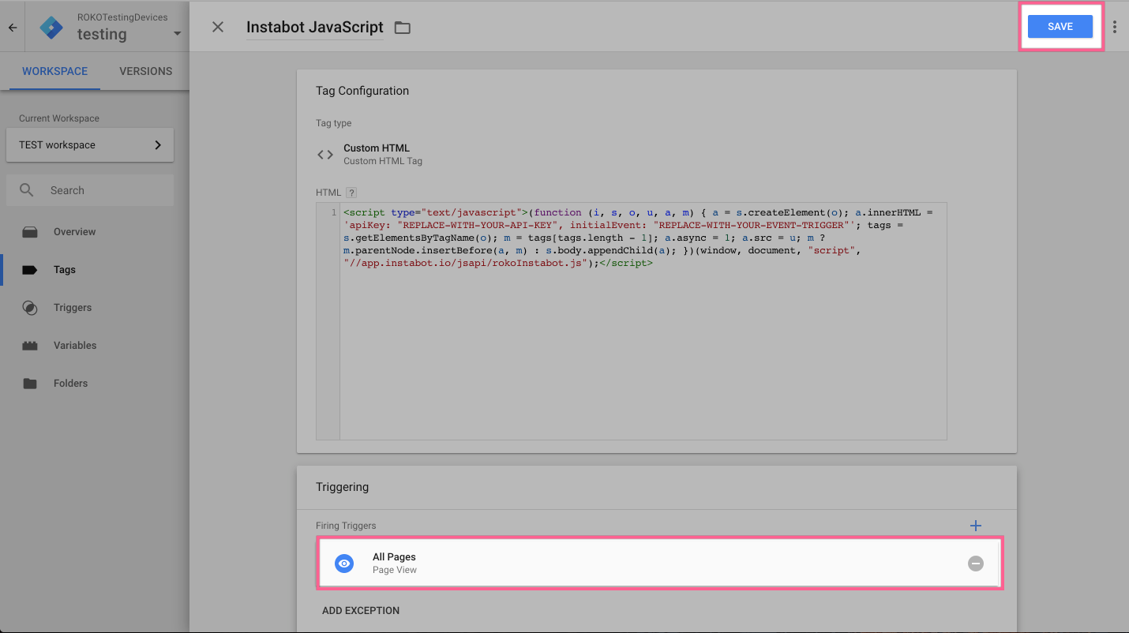Close the Instabot JavaScript tag editor

click(218, 27)
